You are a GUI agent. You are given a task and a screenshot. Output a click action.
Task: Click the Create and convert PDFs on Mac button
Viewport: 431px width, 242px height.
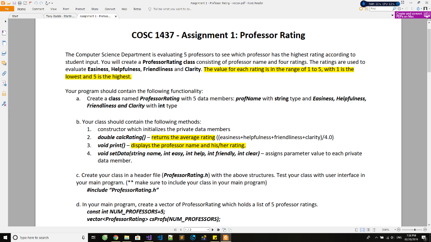411,14
